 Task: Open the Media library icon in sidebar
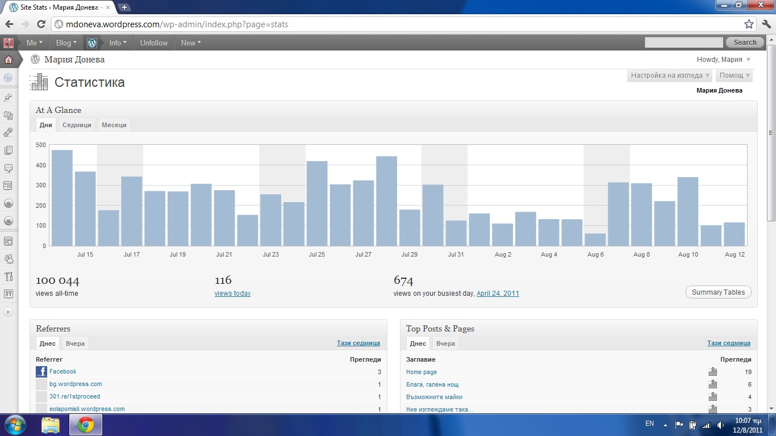[9, 115]
